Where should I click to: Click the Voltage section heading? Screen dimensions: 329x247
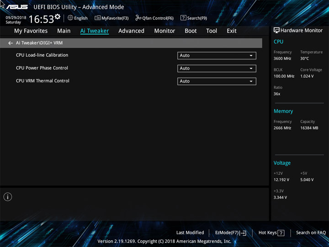click(x=282, y=163)
